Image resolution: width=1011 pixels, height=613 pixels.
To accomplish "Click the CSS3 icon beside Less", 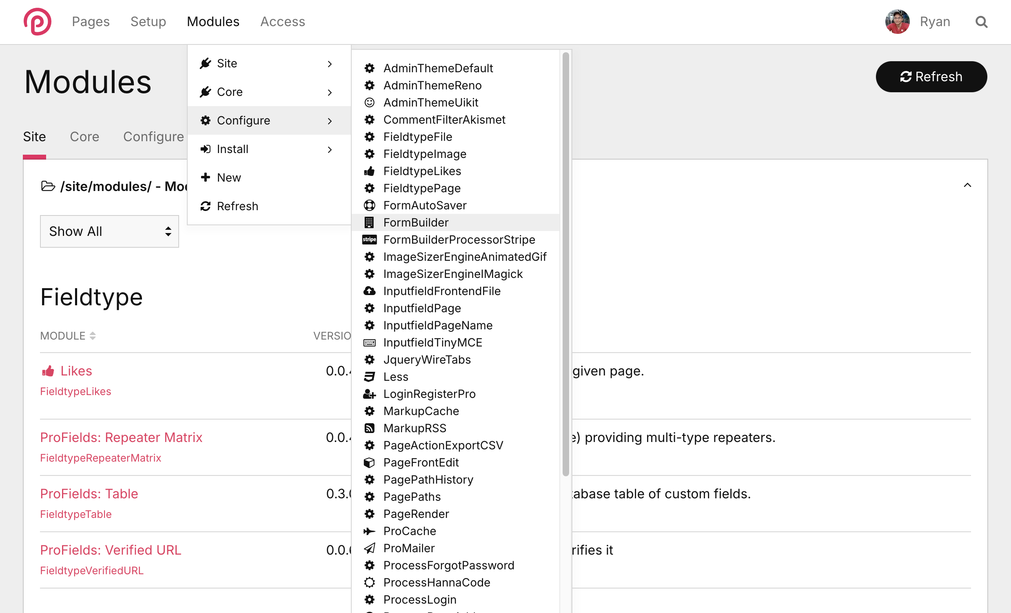I will (369, 377).
